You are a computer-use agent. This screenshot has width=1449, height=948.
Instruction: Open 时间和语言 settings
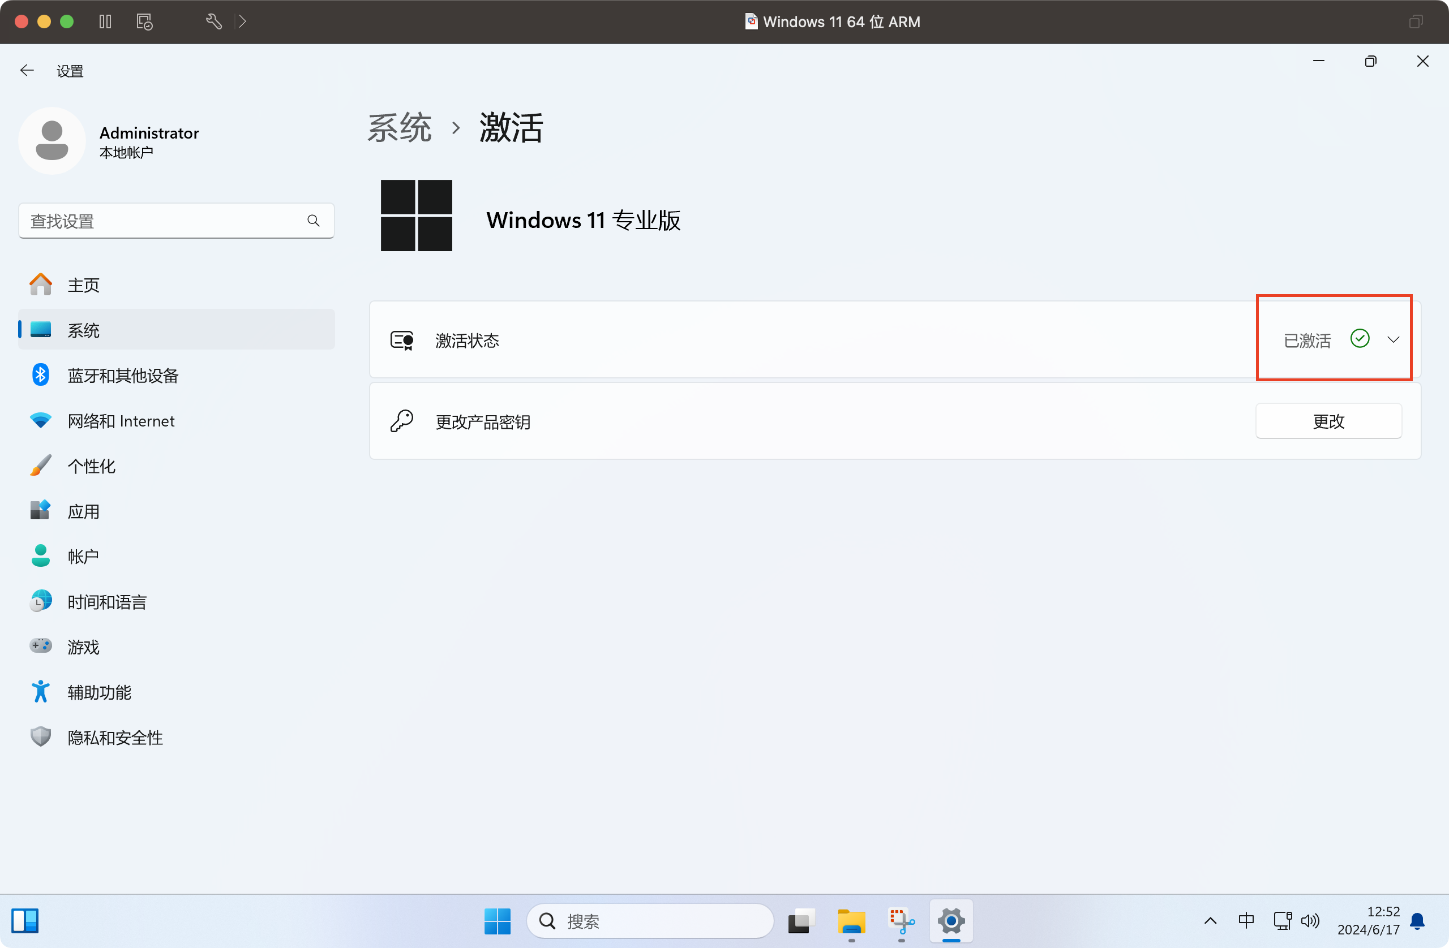point(177,602)
